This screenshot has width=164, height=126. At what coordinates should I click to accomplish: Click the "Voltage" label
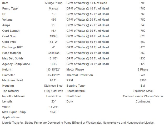click(7, 20)
